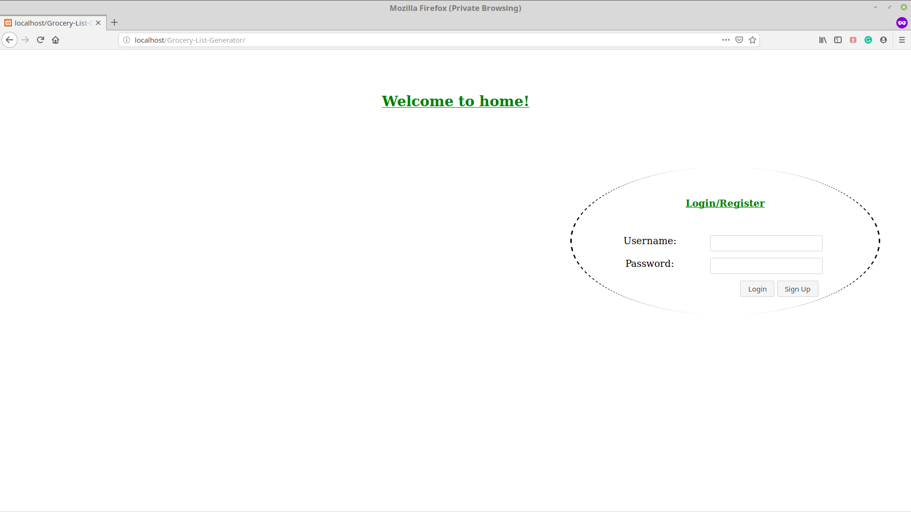Open the Firefox hamburger menu

[902, 40]
